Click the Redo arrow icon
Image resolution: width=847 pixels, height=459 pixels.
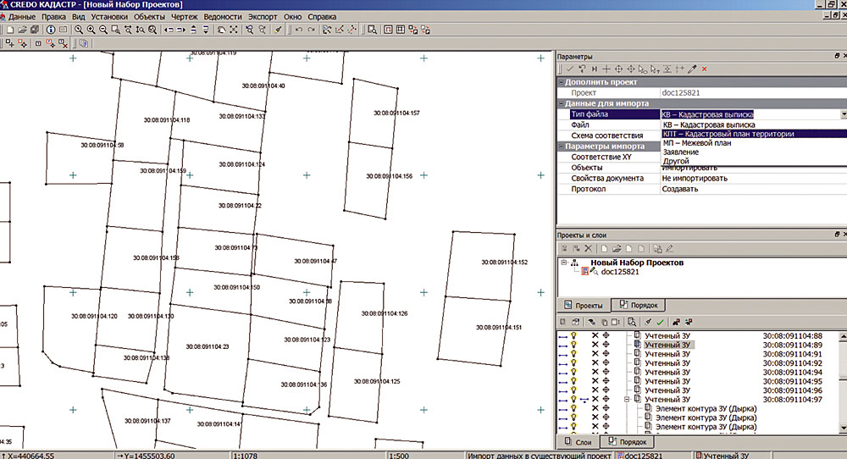(311, 30)
